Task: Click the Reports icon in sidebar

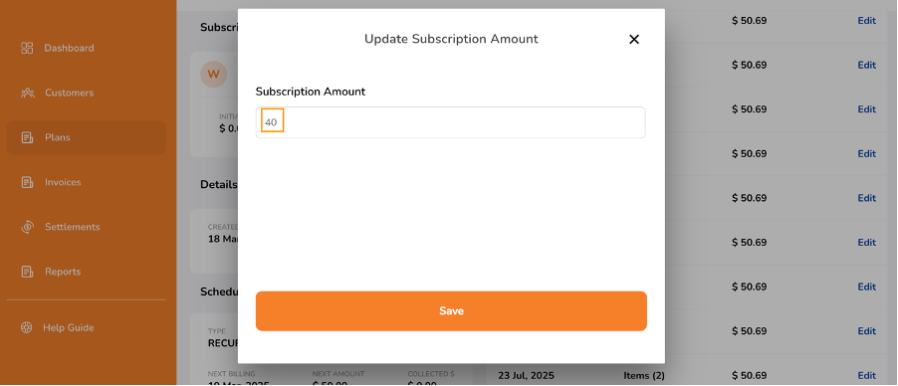Action: click(27, 272)
